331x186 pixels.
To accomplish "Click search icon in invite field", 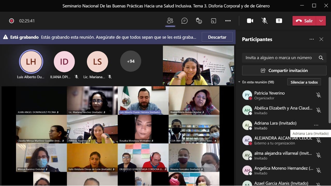I will click(x=321, y=58).
